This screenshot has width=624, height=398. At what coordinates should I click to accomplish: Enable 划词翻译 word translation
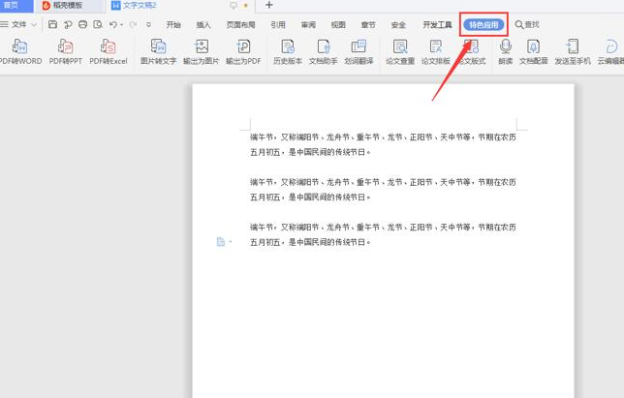(359, 52)
